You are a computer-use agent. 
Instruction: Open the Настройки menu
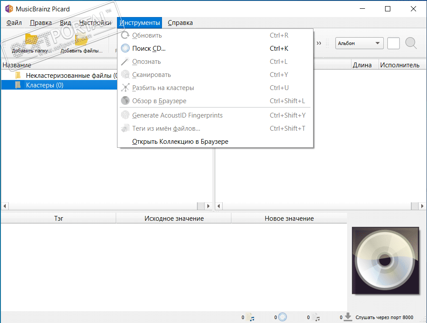coord(95,23)
